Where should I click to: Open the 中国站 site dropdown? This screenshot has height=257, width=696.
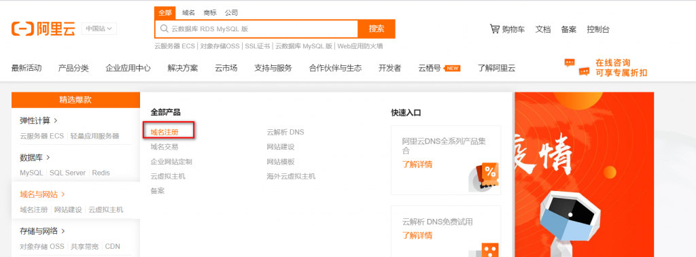point(99,29)
